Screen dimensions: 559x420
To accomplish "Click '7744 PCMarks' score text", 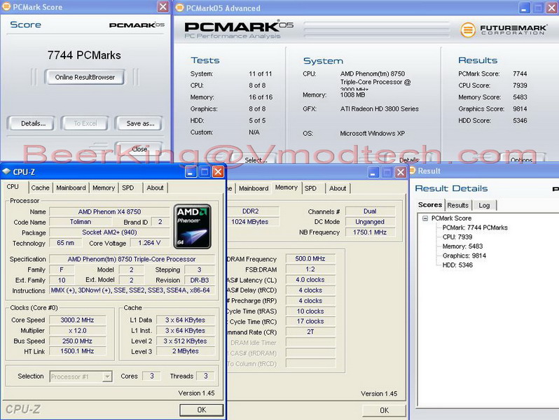I will click(x=84, y=55).
